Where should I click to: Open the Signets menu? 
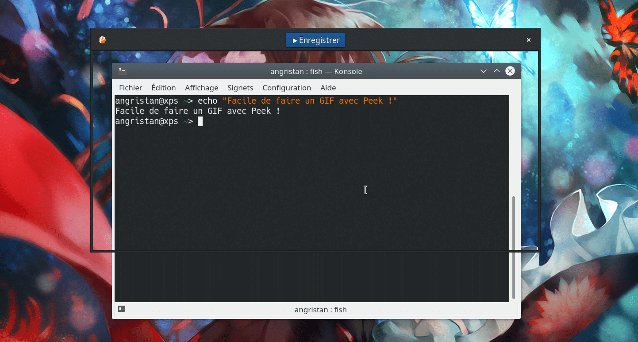tap(240, 88)
